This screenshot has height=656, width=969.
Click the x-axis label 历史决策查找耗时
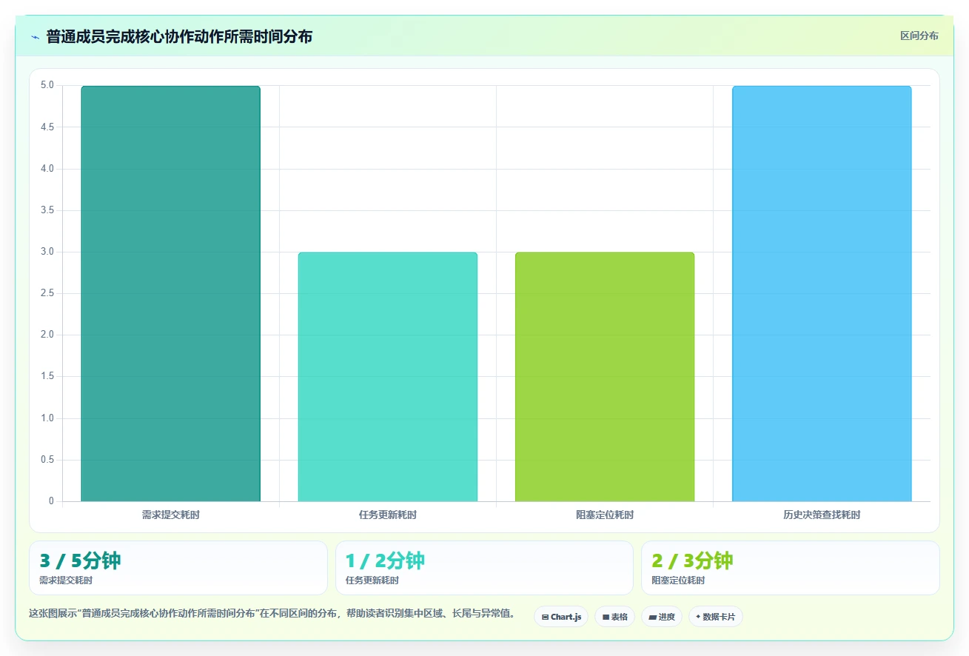[822, 515]
